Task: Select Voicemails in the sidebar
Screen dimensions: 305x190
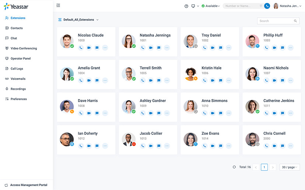Action: 18,79
